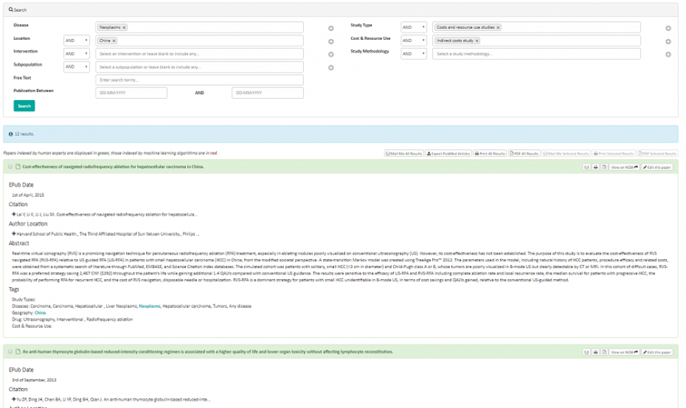Image resolution: width=686 pixels, height=408 pixels.
Task: Remove the Neoplasms disease tag
Action: point(124,27)
